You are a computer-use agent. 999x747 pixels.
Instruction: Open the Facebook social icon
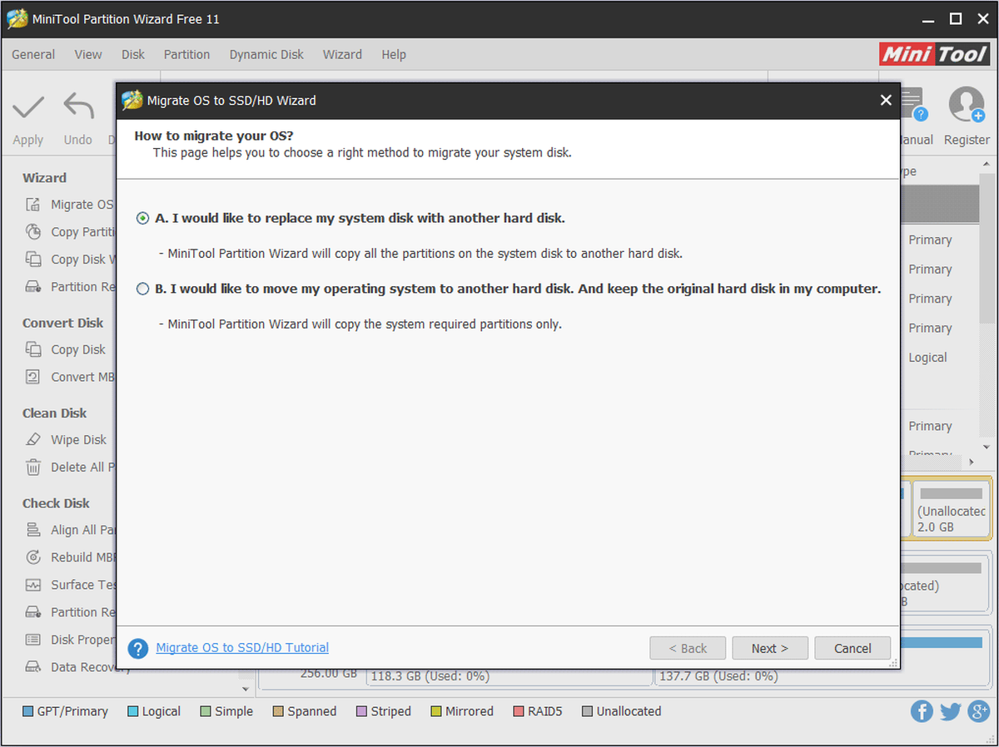click(922, 711)
